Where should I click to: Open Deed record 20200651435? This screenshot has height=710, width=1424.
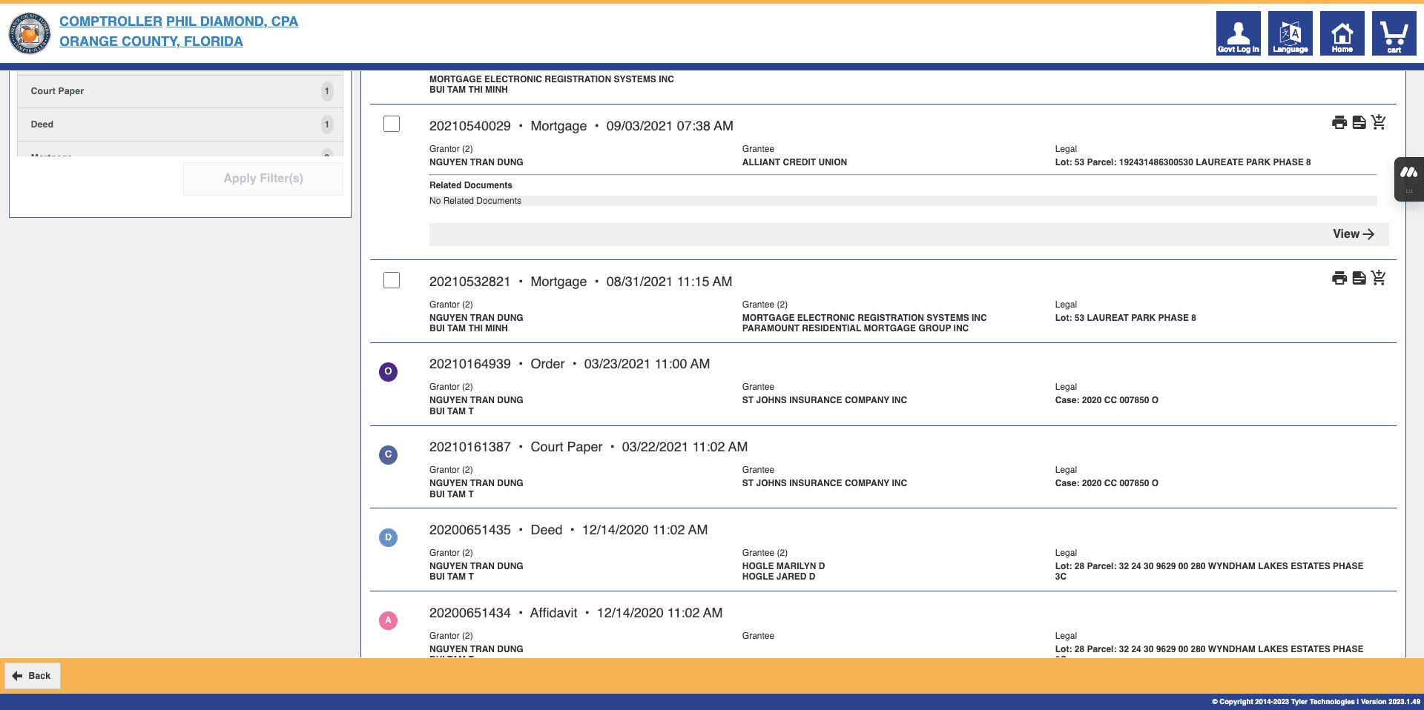coord(569,530)
